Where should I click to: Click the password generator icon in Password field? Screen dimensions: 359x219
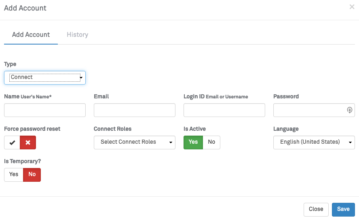(x=350, y=110)
